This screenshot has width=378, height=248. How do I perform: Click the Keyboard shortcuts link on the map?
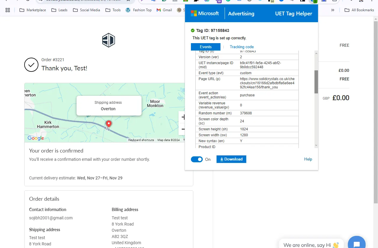point(141,140)
